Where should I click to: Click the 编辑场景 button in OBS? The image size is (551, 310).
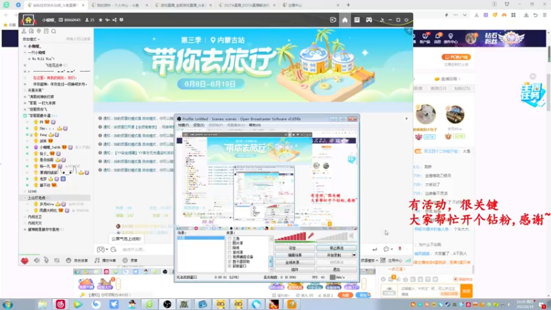tap(295, 255)
